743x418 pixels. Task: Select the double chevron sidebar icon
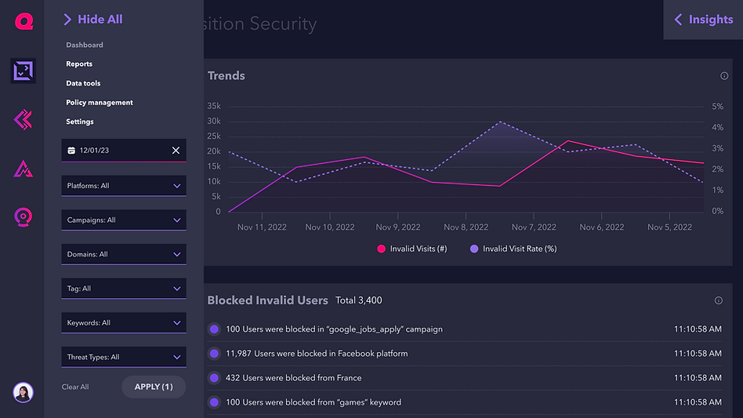click(x=24, y=119)
